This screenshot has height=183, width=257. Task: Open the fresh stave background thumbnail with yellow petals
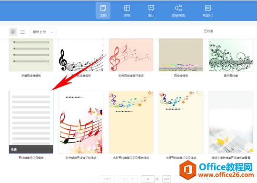231,122
